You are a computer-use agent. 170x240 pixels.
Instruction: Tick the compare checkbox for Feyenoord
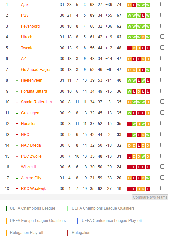(162, 26)
